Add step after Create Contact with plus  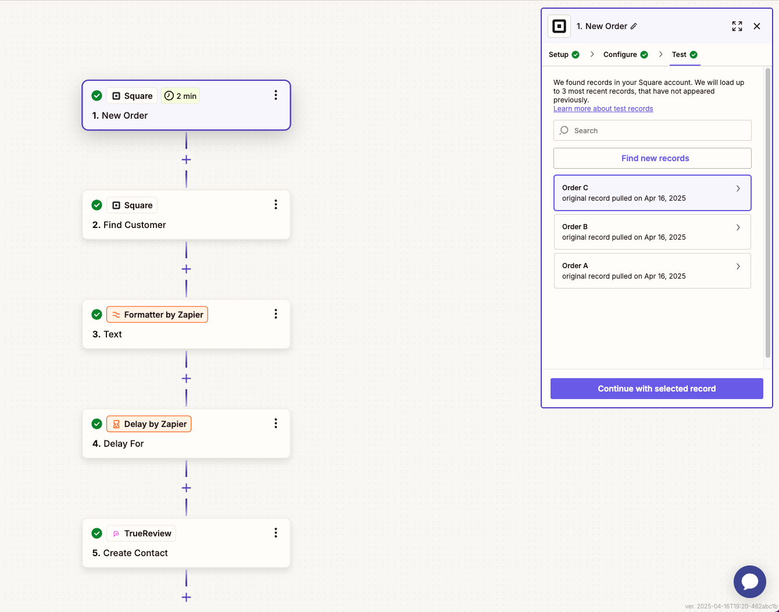[186, 597]
